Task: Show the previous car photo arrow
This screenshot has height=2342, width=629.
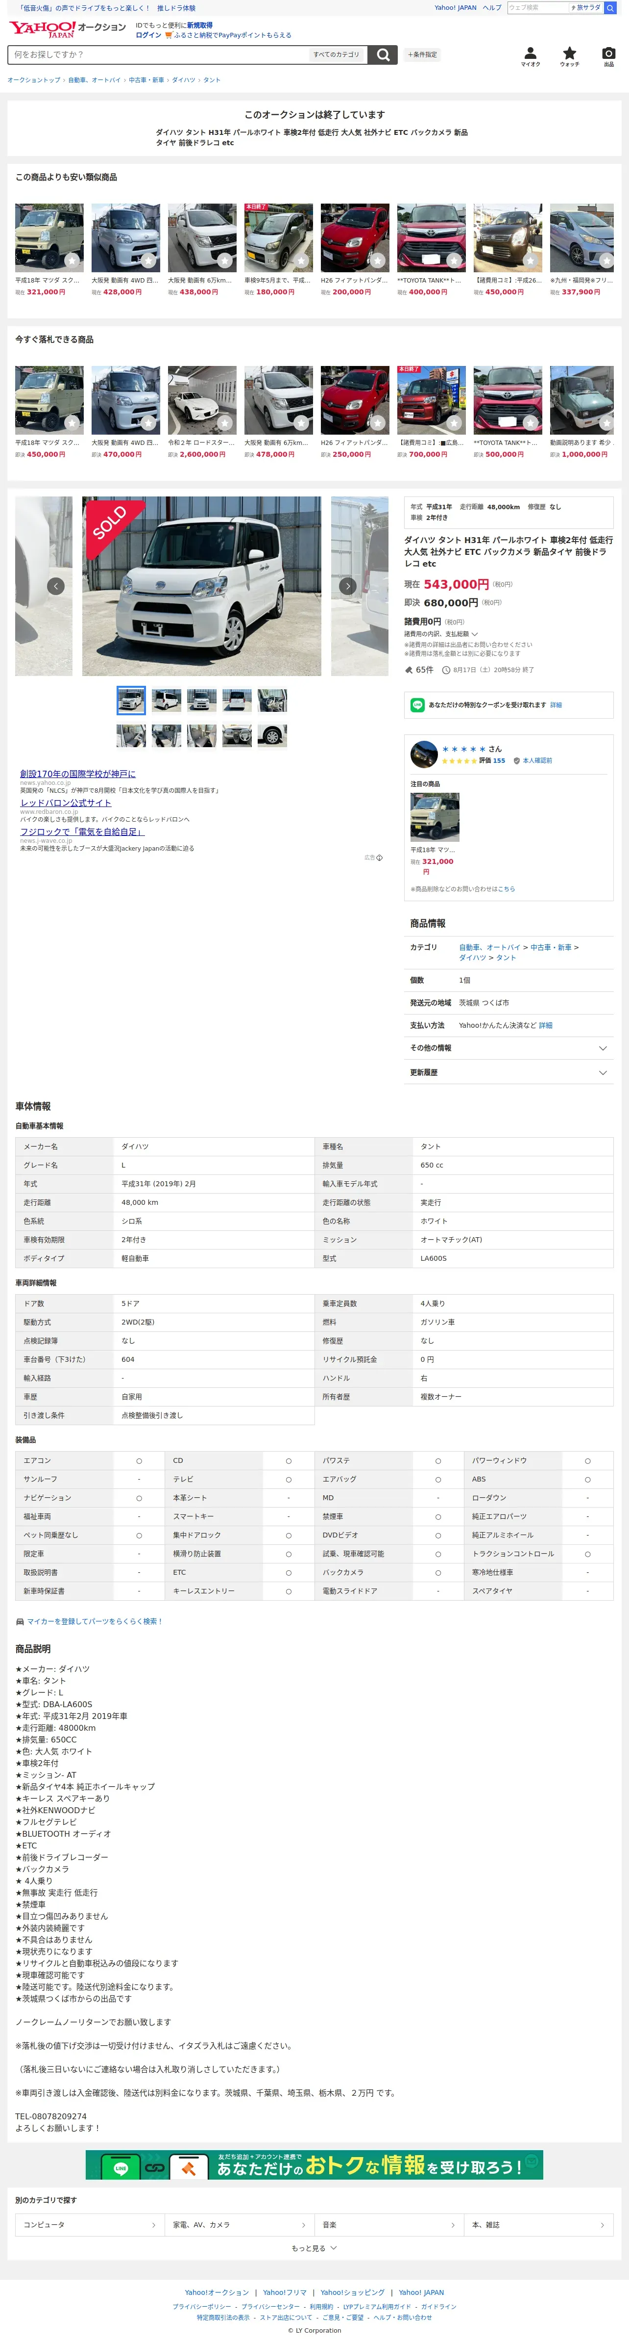Action: click(x=55, y=586)
